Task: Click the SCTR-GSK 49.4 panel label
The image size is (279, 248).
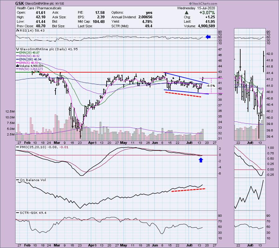Action: coord(31,213)
